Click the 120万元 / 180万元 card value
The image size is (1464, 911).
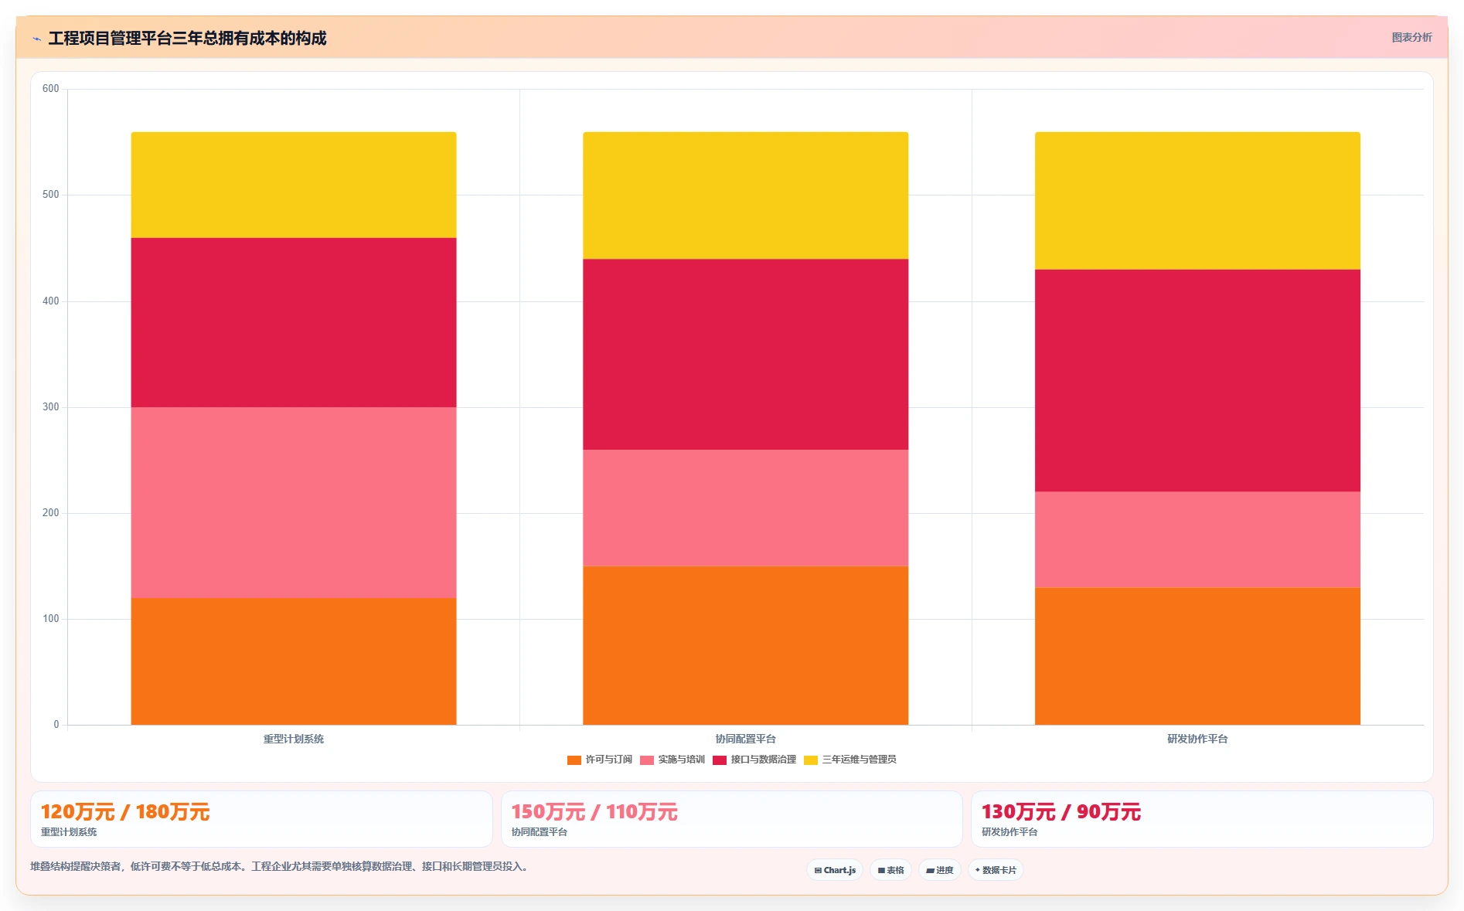(x=125, y=812)
